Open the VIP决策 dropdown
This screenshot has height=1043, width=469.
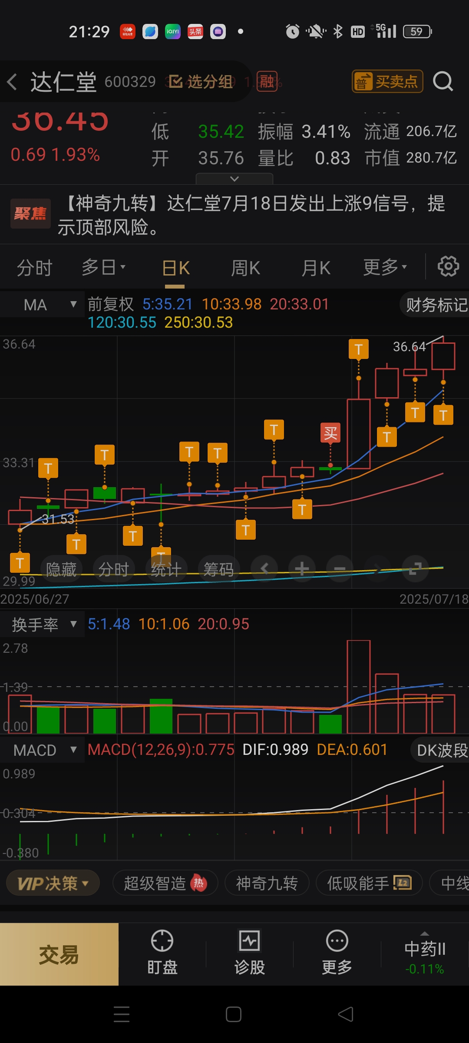[53, 883]
